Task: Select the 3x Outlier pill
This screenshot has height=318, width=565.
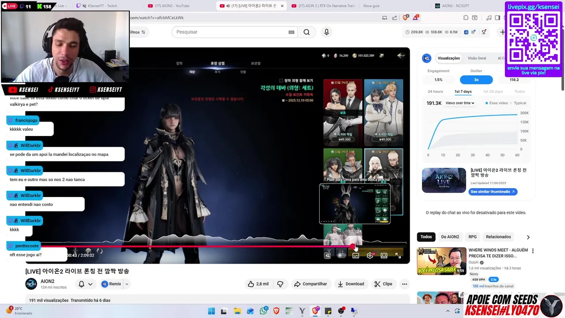Action: click(x=476, y=79)
